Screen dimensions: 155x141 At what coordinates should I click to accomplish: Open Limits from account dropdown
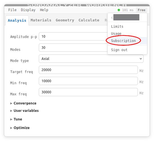tap(127, 27)
